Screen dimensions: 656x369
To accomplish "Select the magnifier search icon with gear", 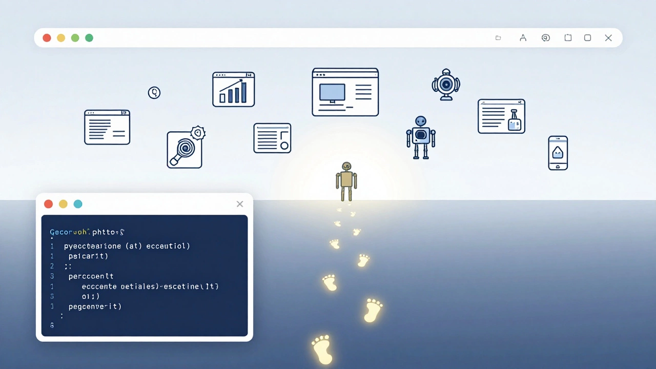I will tap(186, 149).
